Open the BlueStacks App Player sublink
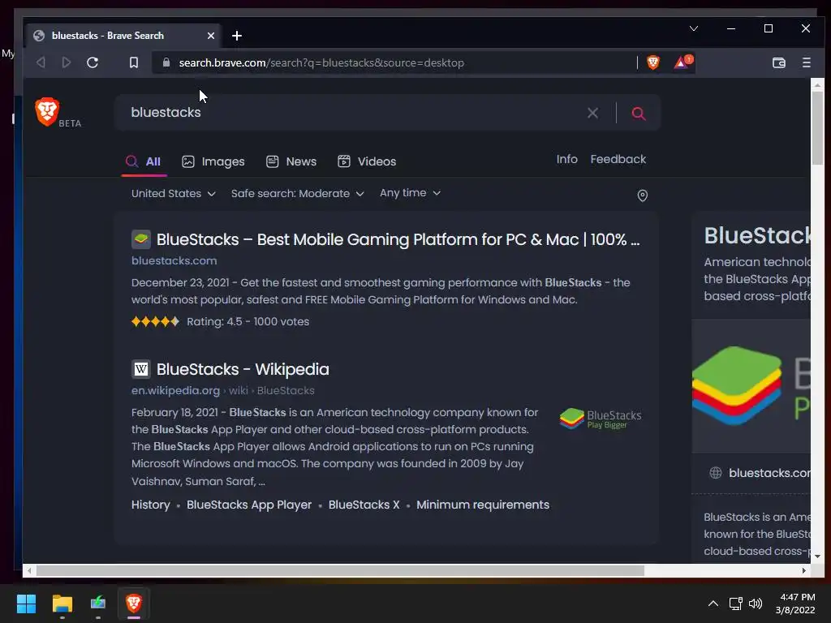 click(x=249, y=505)
